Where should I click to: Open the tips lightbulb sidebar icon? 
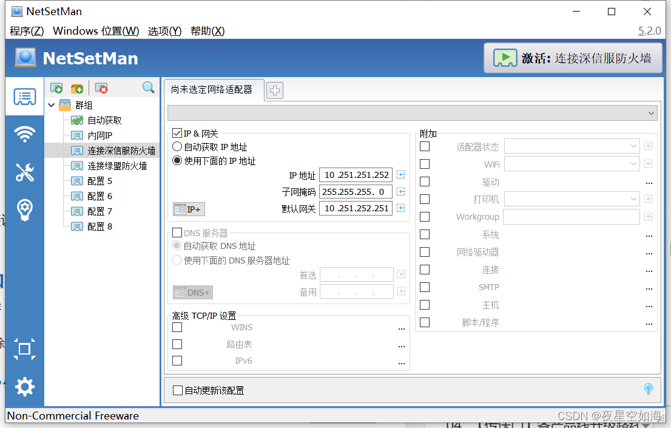pos(25,210)
